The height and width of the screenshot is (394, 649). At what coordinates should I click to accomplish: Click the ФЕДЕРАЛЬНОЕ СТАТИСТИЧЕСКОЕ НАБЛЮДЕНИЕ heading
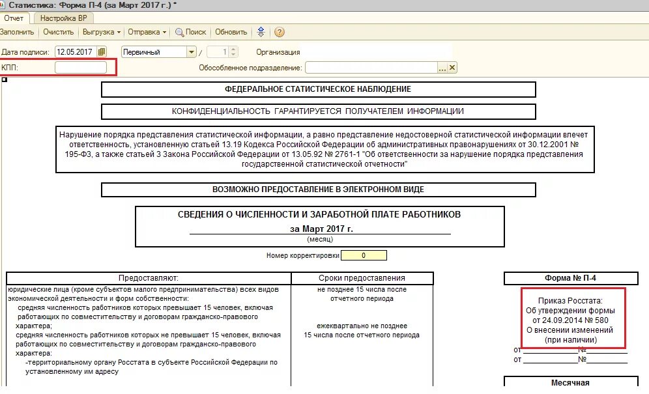[318, 89]
